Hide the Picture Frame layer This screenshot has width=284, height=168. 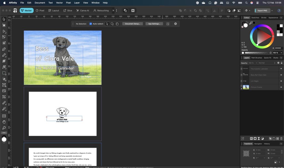point(281,87)
